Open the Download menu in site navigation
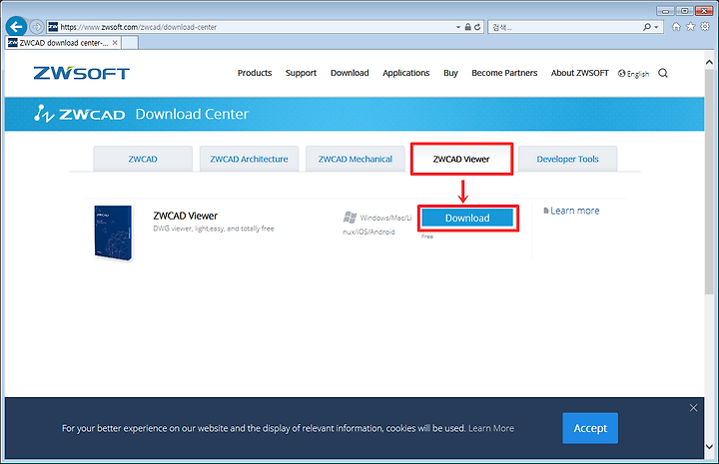Image resolution: width=719 pixels, height=464 pixels. pos(350,73)
